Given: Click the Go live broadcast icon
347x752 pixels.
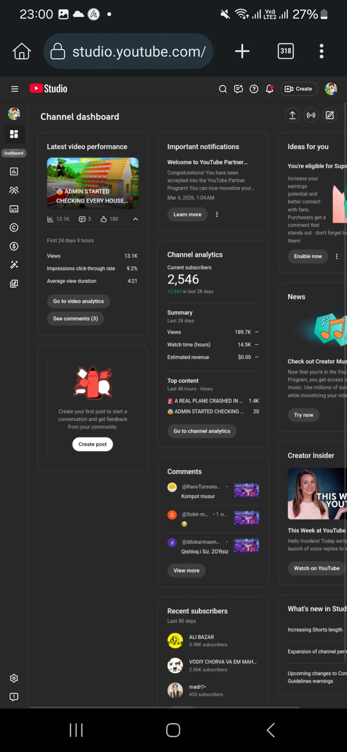Looking at the screenshot, I should click(x=311, y=115).
